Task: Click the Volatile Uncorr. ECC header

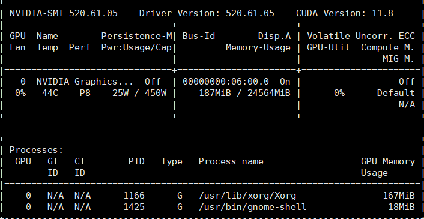Action: (x=361, y=36)
